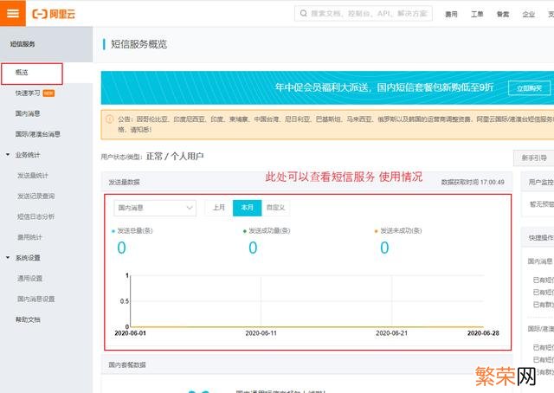Viewport: 554px width, 393px height.
Task: Collapse the 系统设置 section arrow
Action: pos(8,258)
